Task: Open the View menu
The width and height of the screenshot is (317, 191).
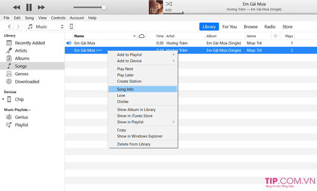Action: 42,18
